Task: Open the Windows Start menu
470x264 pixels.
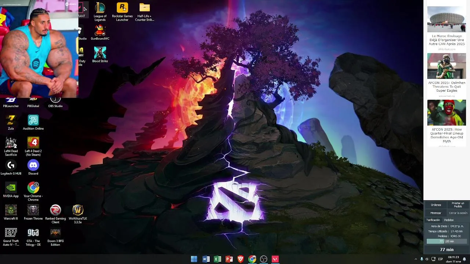Action: pyautogui.click(x=194, y=259)
